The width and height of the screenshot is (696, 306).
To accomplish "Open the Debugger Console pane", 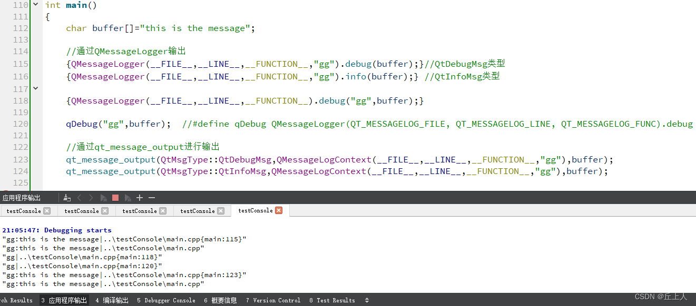I will click(166, 300).
